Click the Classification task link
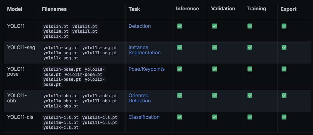 (x=144, y=117)
